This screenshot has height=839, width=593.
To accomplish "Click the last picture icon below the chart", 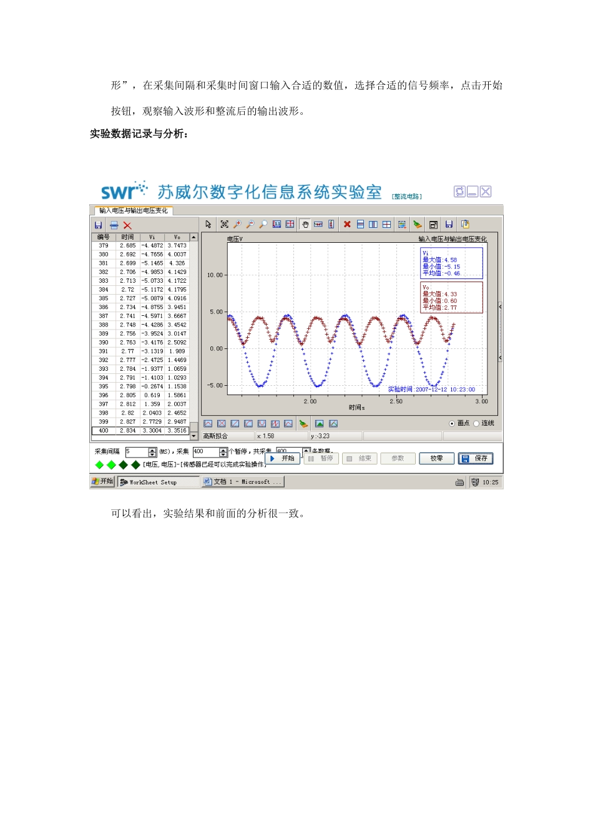I will [333, 424].
